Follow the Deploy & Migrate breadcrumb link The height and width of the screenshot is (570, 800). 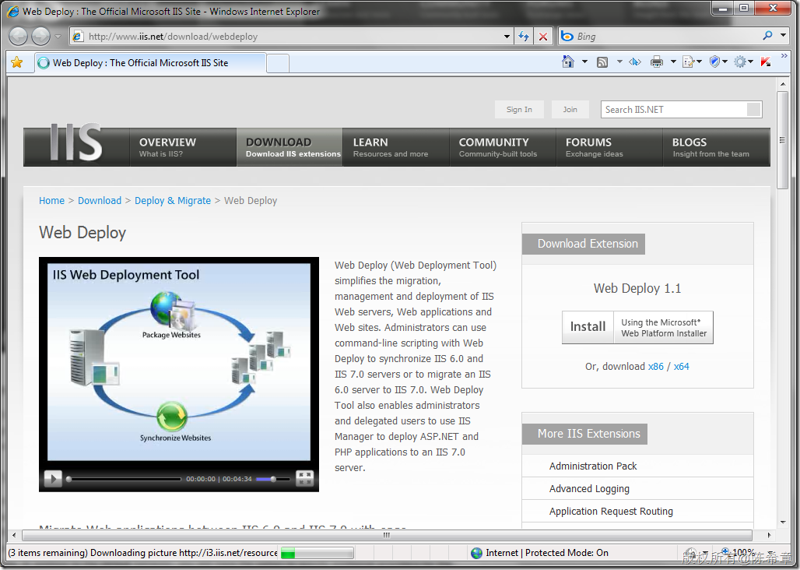(173, 201)
